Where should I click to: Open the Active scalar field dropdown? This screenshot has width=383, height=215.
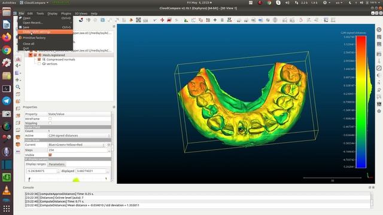click(79, 136)
